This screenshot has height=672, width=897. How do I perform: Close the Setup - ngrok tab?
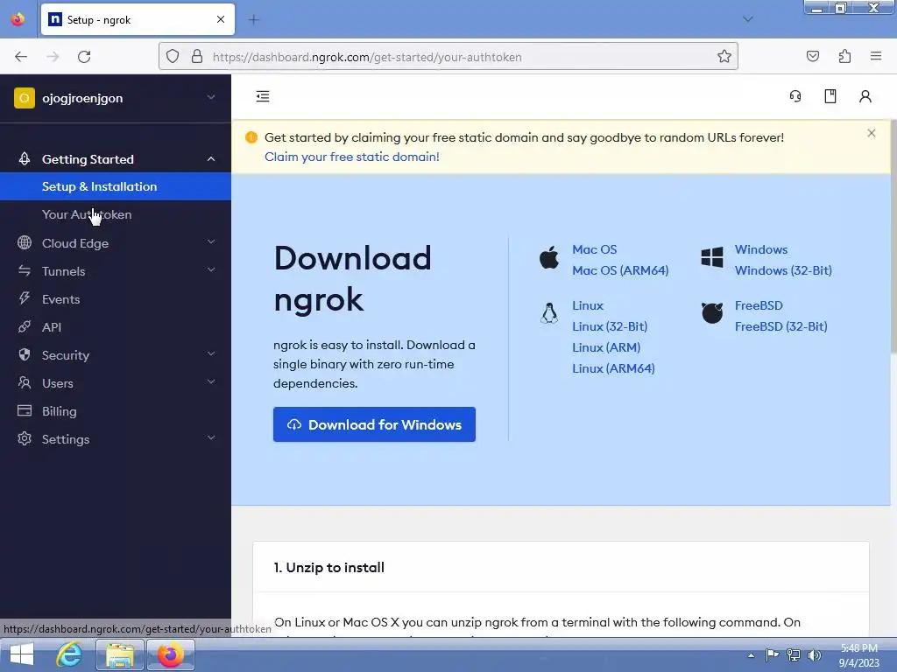click(x=221, y=19)
